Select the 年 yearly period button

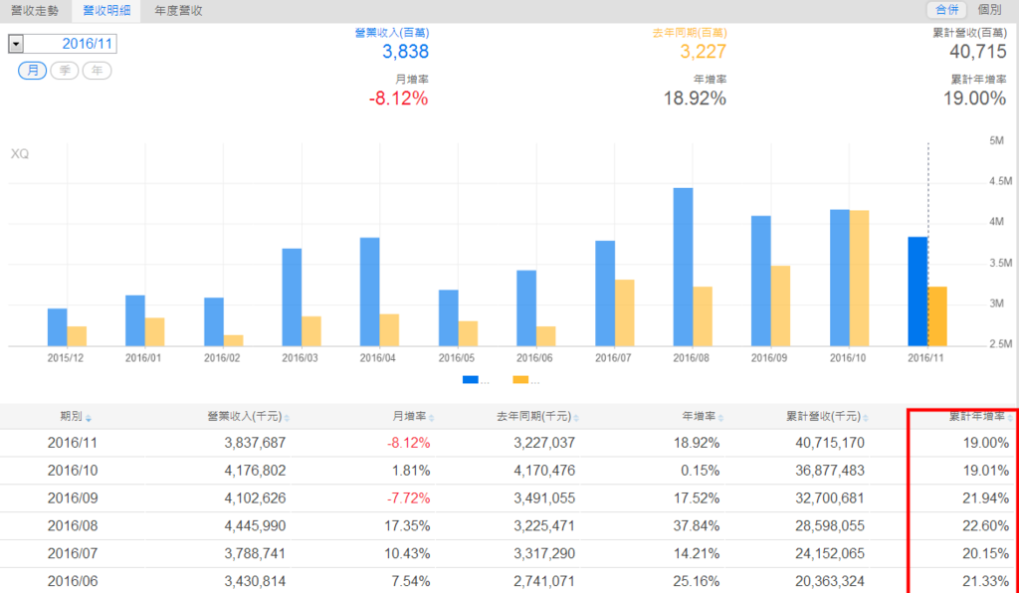coord(97,71)
